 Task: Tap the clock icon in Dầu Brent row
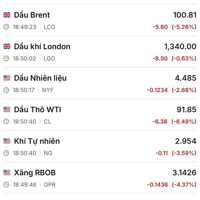coord(6,27)
